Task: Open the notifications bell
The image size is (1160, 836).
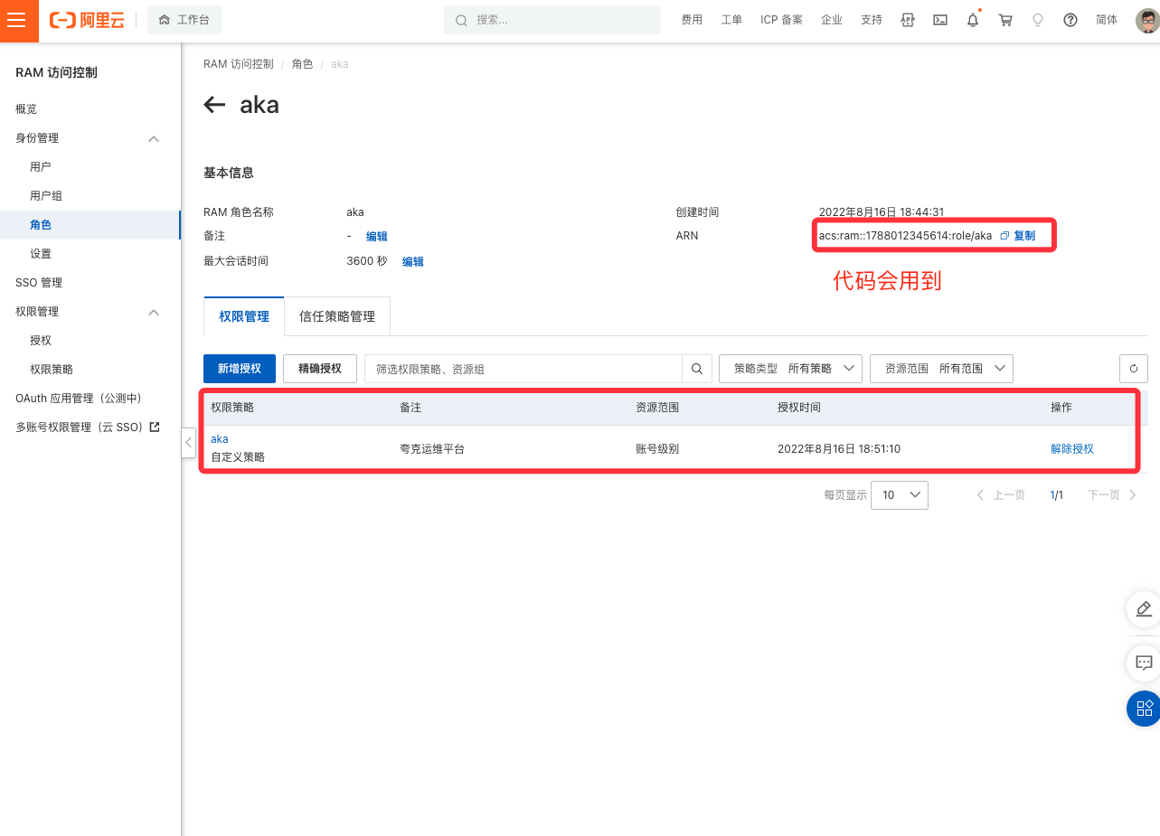Action: (x=973, y=20)
